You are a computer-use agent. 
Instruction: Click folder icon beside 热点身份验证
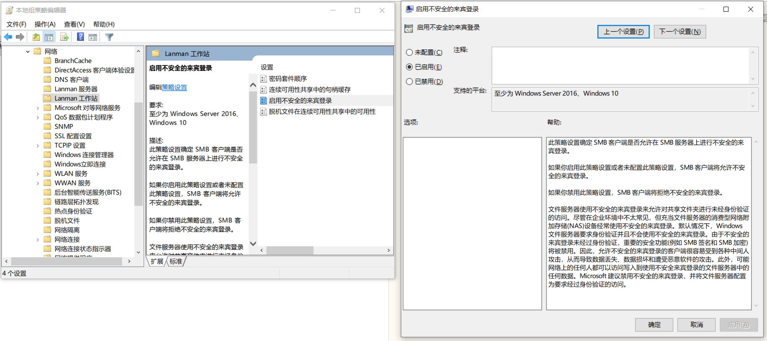tap(47, 211)
